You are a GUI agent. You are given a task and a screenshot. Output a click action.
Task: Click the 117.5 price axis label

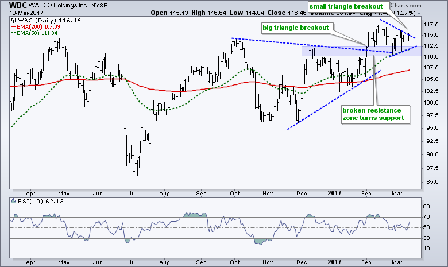[x=431, y=25]
